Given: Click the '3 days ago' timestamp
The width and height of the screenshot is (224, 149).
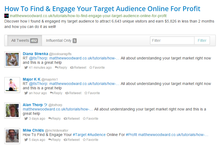Looking at the screenshot, I should point(37,119).
